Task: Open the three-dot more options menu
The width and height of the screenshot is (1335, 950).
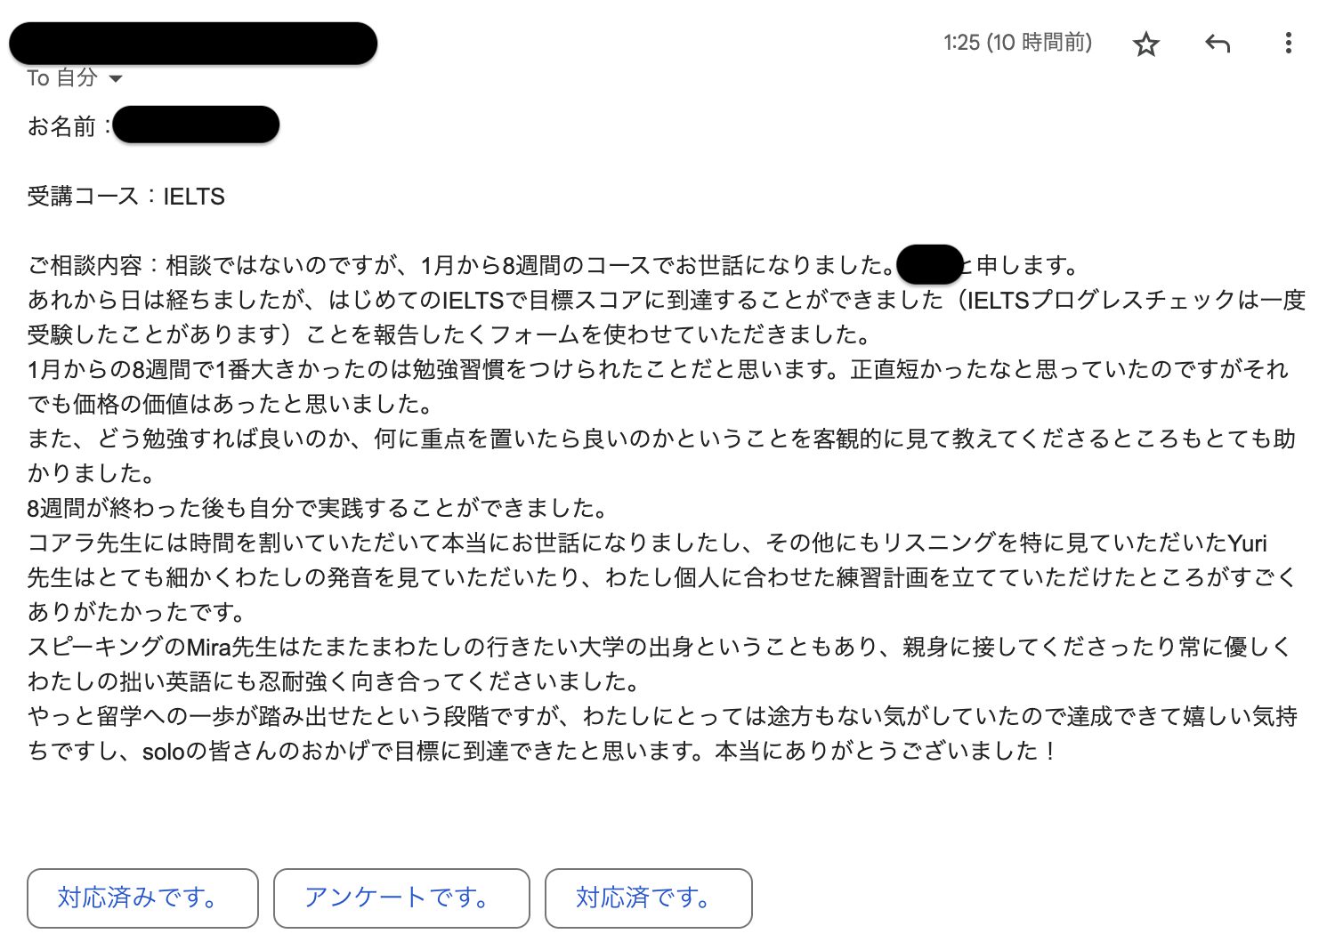Action: (x=1288, y=43)
